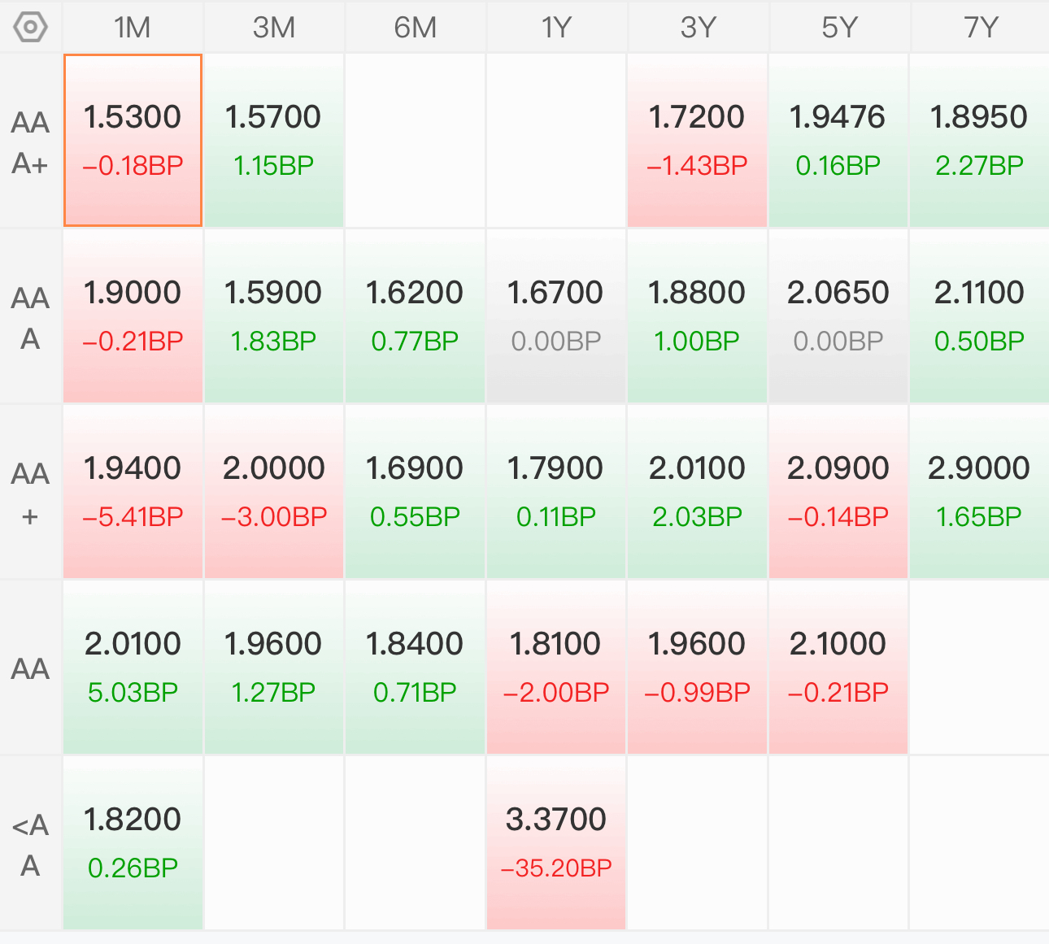Select the AAA+ row label

(31, 141)
